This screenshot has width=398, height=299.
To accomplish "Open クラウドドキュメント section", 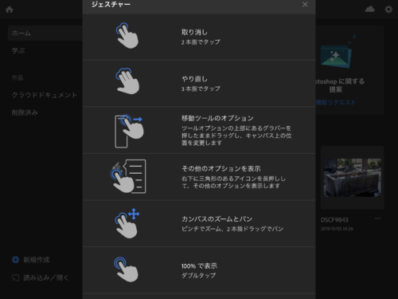I will tap(45, 95).
